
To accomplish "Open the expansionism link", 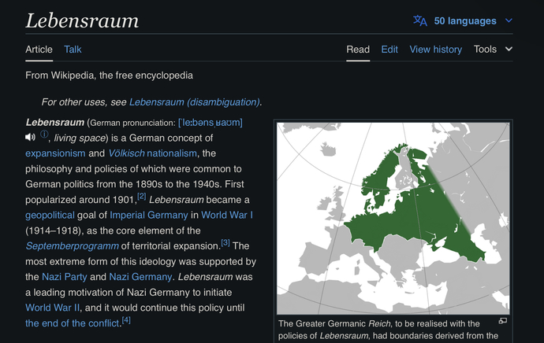I will tap(55, 153).
